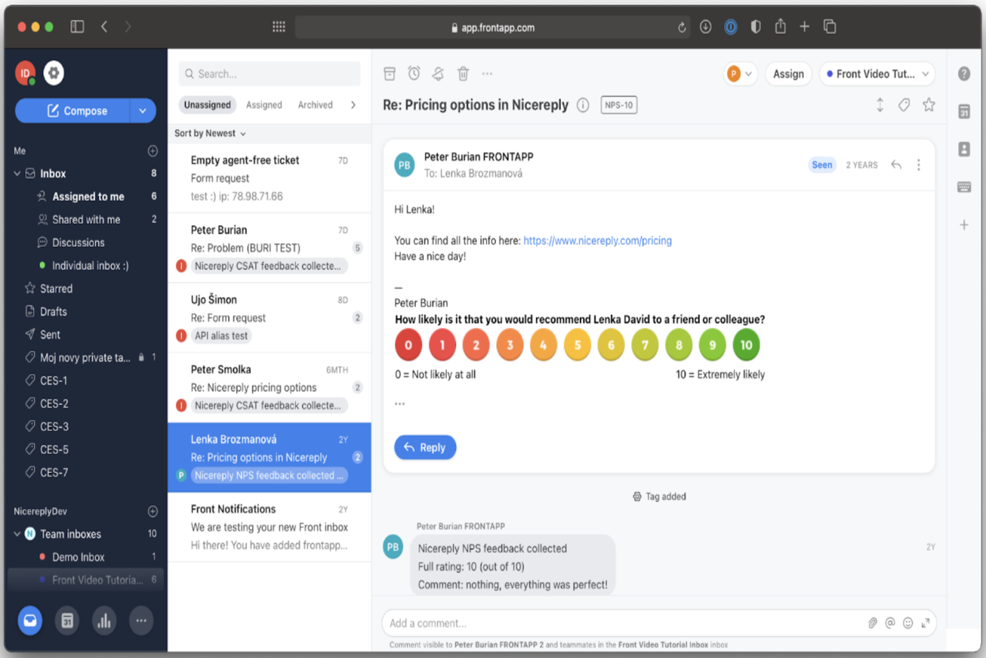Open Assigned to me folder
The image size is (986, 658).
tap(88, 197)
